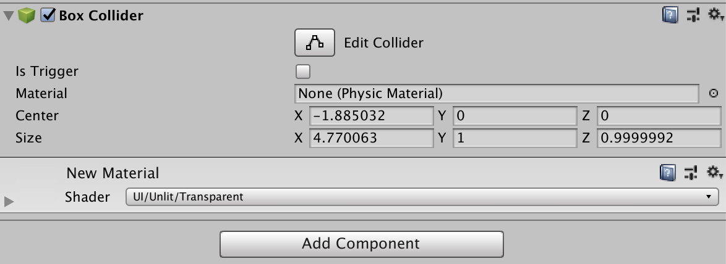Open Box Collider settings gear menu

[x=714, y=15]
